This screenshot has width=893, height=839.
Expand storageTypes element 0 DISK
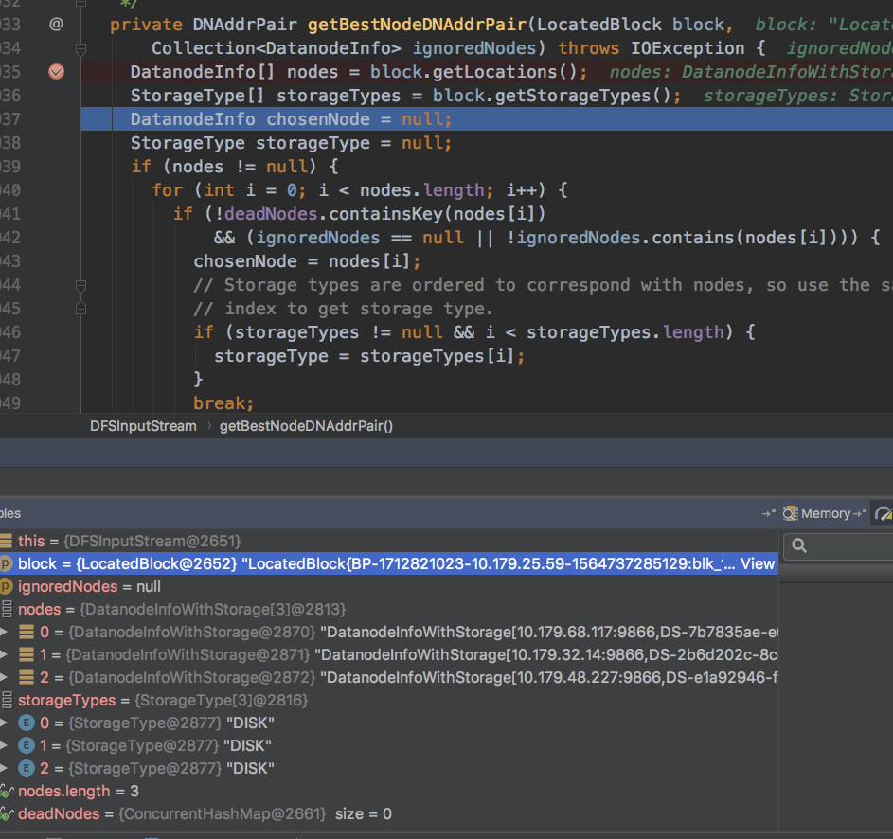pyautogui.click(x=4, y=723)
